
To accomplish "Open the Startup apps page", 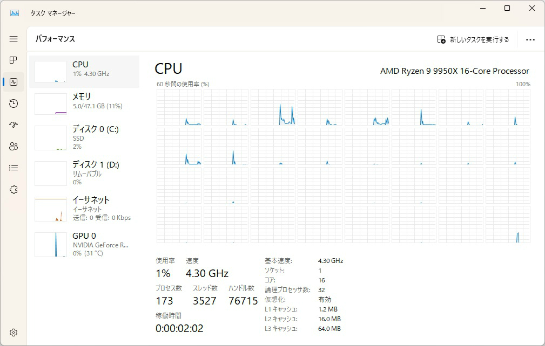I will (x=14, y=125).
